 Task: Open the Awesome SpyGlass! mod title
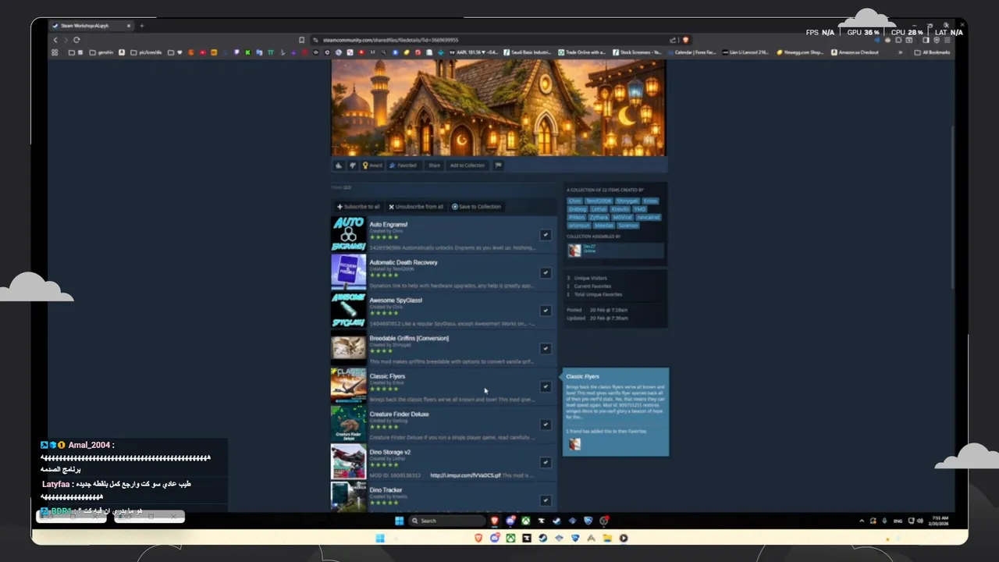point(396,301)
